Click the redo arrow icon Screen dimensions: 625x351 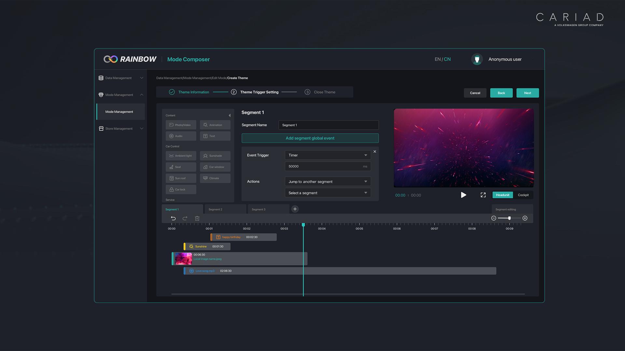(185, 218)
